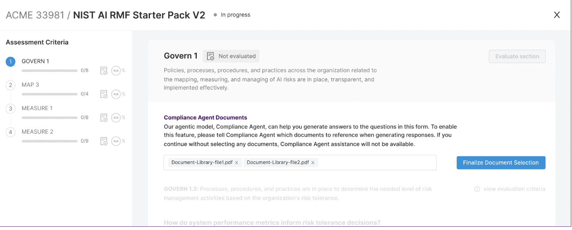Remove Document-Library-file1.pdf from selection
The width and height of the screenshot is (572, 230).
click(236, 163)
